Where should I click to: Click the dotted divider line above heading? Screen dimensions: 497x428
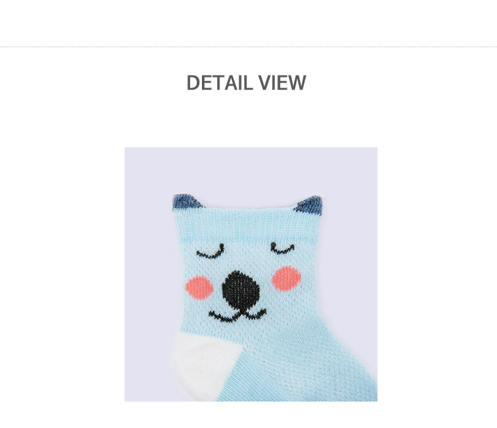click(x=248, y=47)
